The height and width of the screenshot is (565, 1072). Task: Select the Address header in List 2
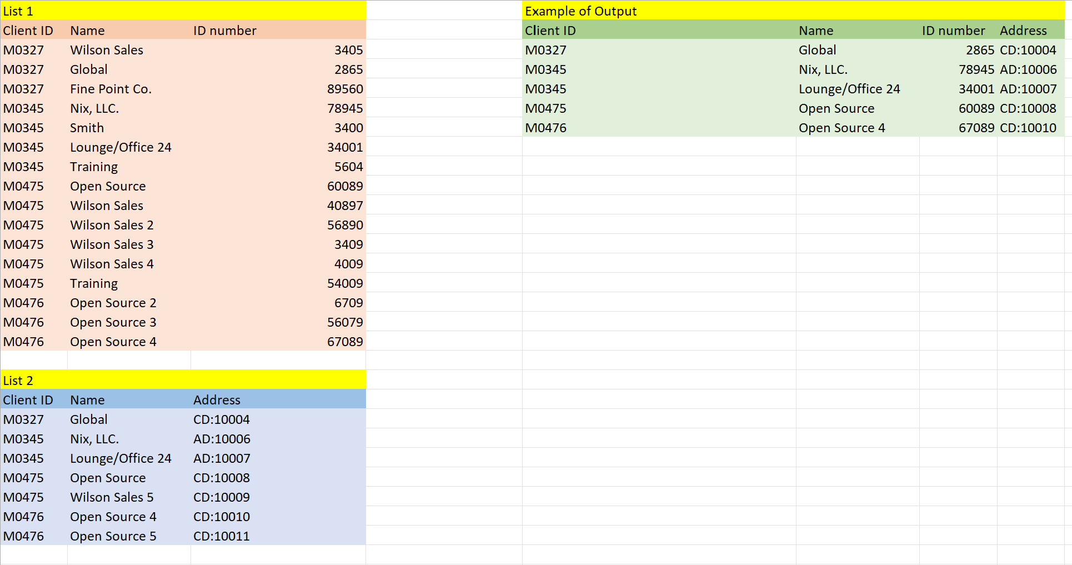(217, 399)
